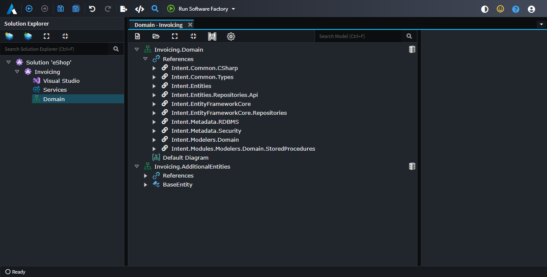Select Intent.Metadata.Security reference
The width and height of the screenshot is (547, 277).
click(x=206, y=131)
